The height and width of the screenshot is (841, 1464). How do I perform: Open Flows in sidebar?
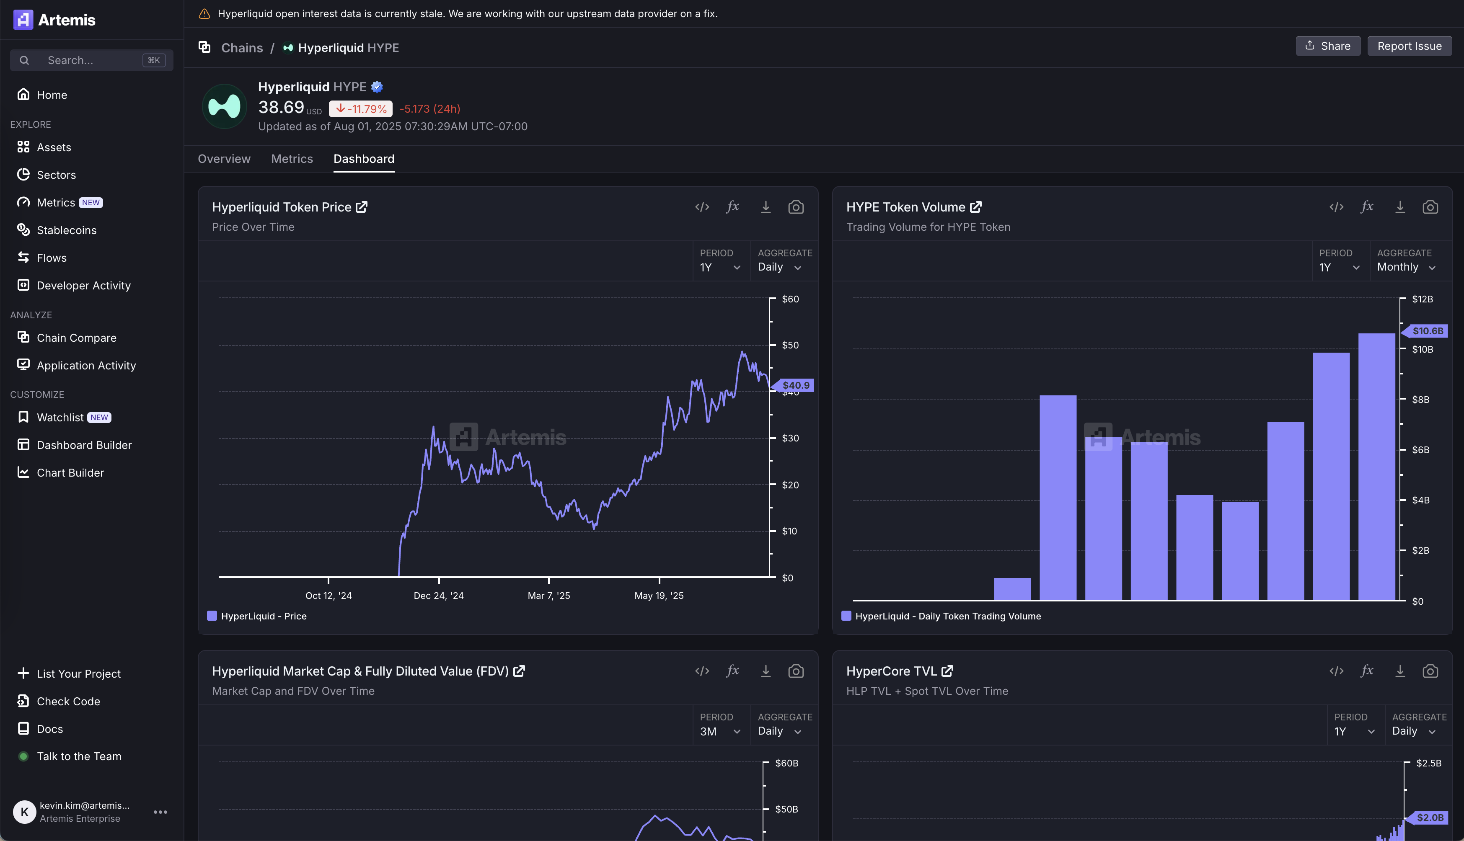pyautogui.click(x=92, y=258)
